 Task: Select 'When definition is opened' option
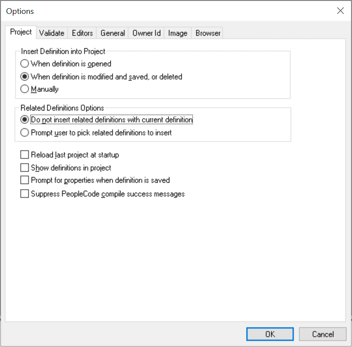click(x=25, y=63)
